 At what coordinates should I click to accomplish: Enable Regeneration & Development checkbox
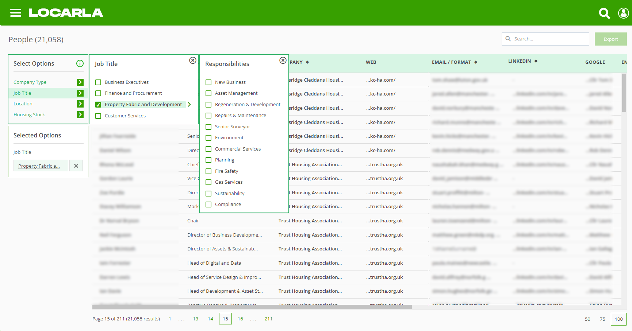pos(208,105)
